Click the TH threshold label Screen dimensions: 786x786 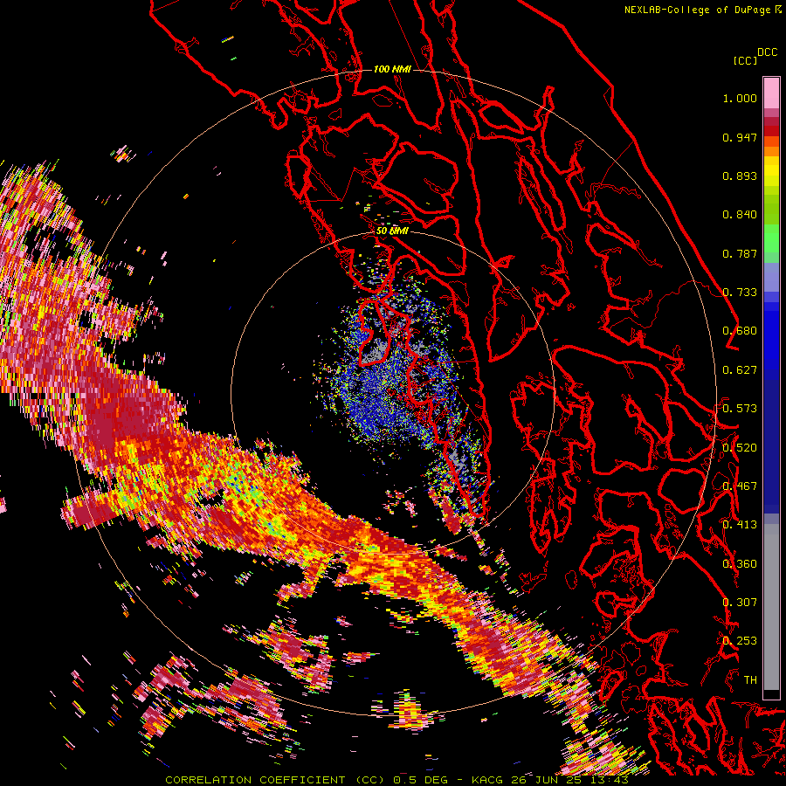[x=750, y=680]
